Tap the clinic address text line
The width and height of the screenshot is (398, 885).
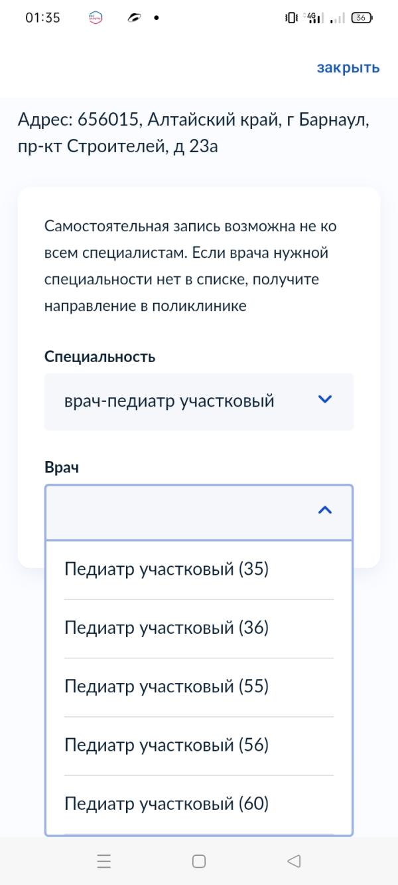pos(193,133)
